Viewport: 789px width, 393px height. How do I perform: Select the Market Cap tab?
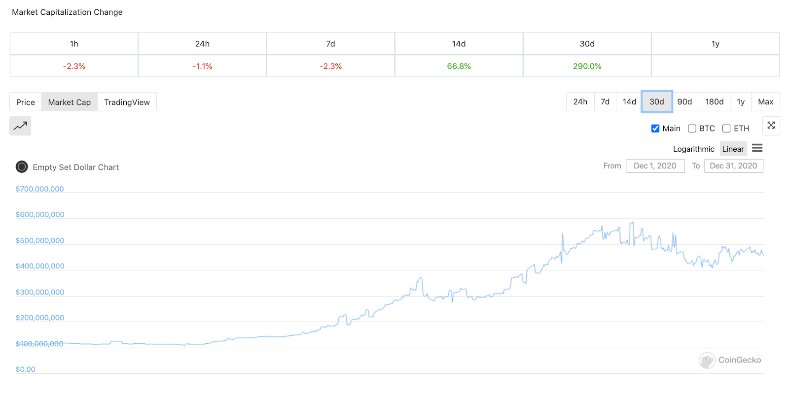click(x=70, y=102)
